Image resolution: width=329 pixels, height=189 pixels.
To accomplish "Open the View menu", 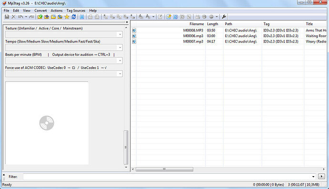I will [x=27, y=10].
